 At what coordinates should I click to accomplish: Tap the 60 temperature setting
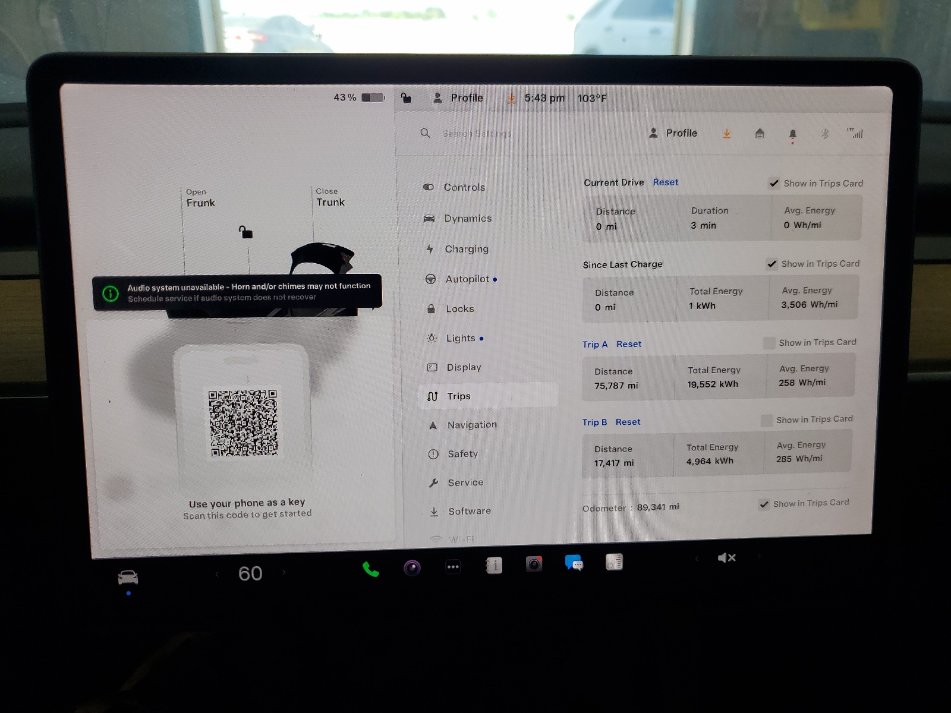(250, 573)
